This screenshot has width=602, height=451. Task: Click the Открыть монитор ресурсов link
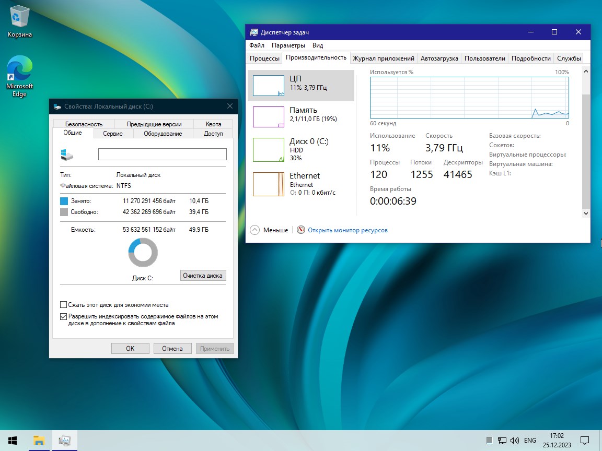tap(348, 230)
